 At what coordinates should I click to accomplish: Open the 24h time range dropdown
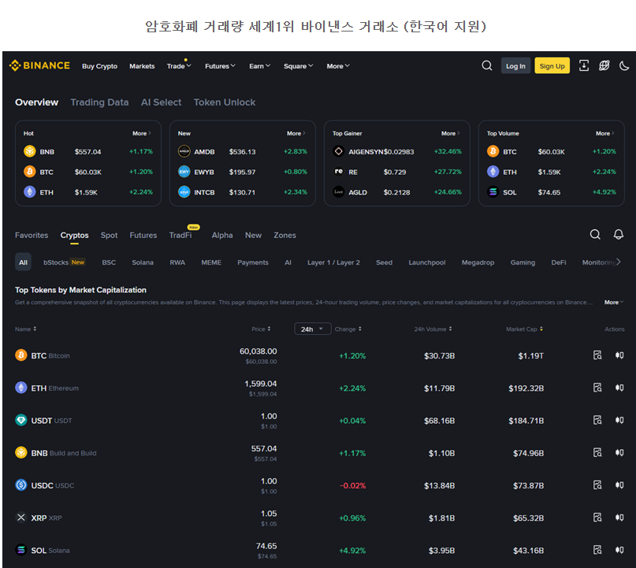[312, 329]
